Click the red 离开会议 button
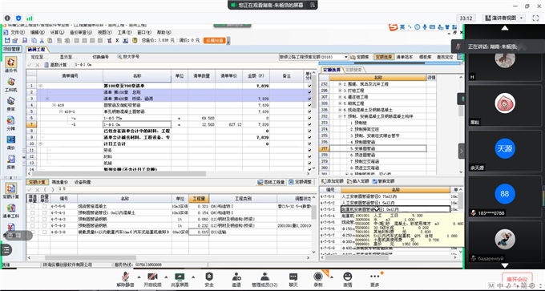Viewport: 545px width, 291px height. click(517, 279)
